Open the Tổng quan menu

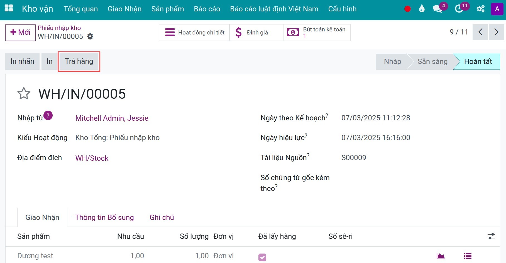tap(81, 9)
